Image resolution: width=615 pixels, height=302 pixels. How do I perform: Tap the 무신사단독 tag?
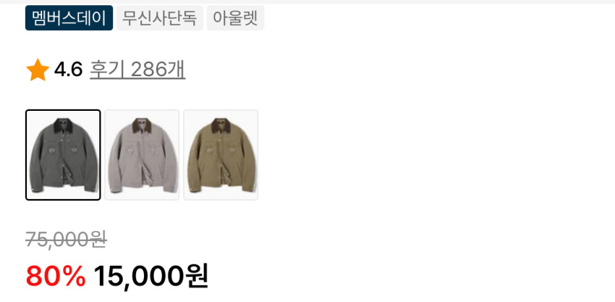pos(160,17)
